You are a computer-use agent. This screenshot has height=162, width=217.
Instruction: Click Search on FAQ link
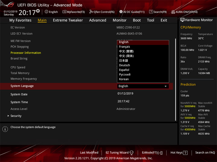tap(205, 153)
